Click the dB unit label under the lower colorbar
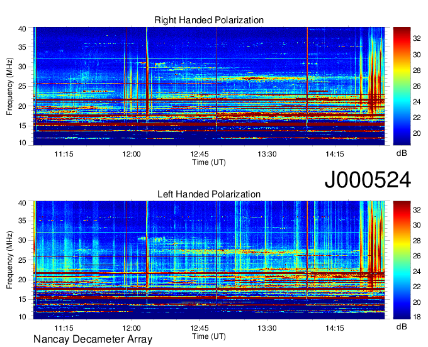This screenshot has height=347, width=428. point(402,326)
